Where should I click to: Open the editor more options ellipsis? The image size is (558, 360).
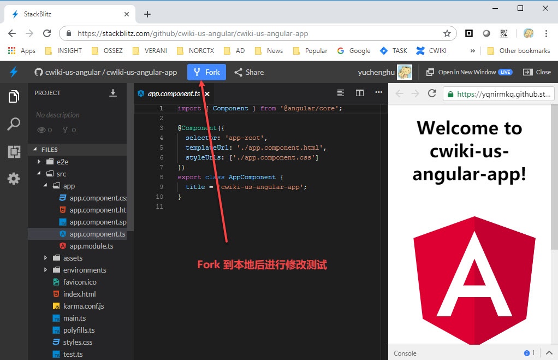pyautogui.click(x=379, y=92)
